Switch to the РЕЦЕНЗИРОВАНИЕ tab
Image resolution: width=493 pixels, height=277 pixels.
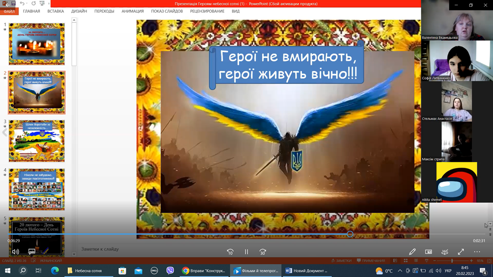[x=207, y=11]
